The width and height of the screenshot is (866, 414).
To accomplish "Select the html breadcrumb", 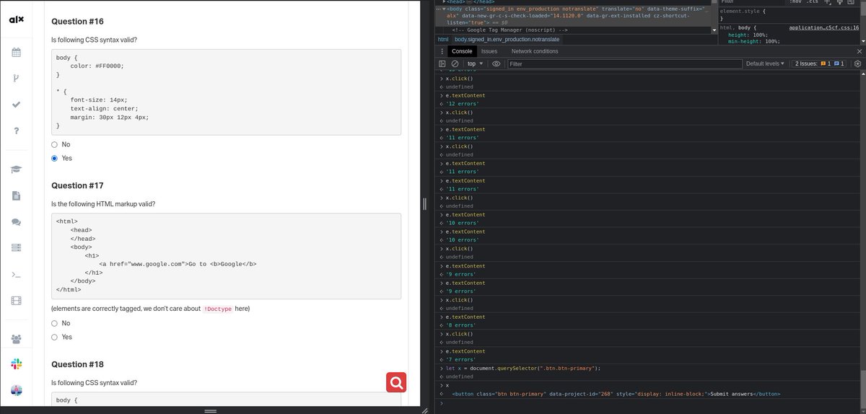I will 444,39.
